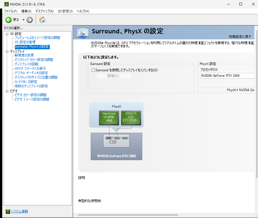This screenshot has width=258, height=218.
Task: Open the デスクトップ(K) menu
Action: click(45, 11)
